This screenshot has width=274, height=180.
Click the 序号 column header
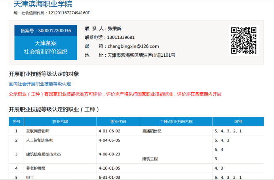[x=16, y=121]
